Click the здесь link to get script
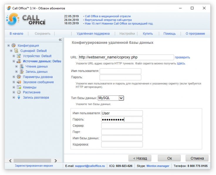216x175 pixels. pyautogui.click(x=181, y=63)
